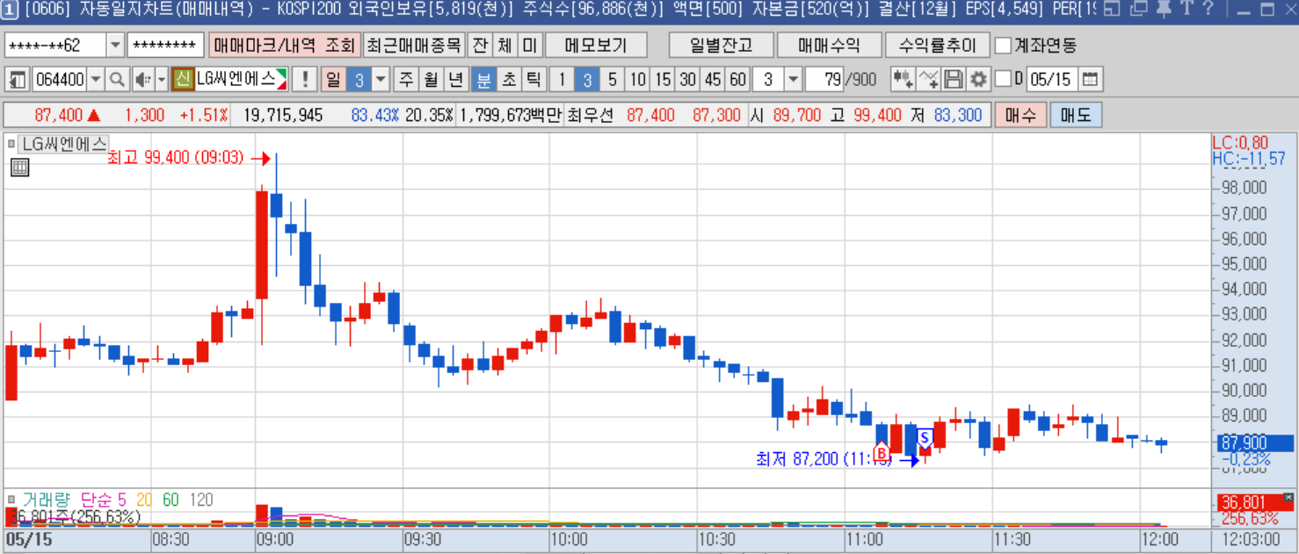1299x554 pixels.
Task: Select the 초 second period toggle
Action: pos(508,80)
